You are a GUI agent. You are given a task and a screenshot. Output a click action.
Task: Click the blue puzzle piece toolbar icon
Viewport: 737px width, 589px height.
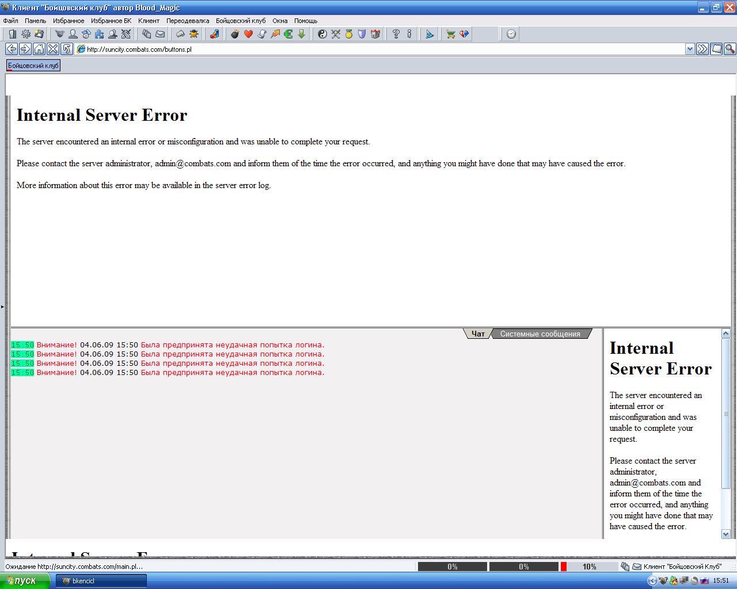[x=100, y=34]
